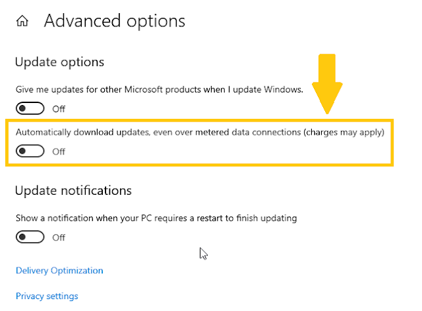Click the Advanced options page title
The width and height of the screenshot is (422, 311).
click(115, 21)
